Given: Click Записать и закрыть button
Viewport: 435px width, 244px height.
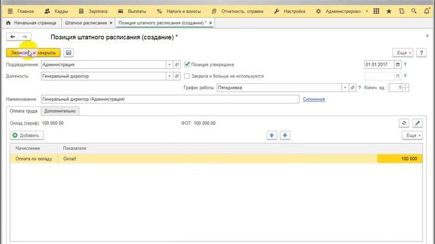Looking at the screenshot, I should coord(33,53).
